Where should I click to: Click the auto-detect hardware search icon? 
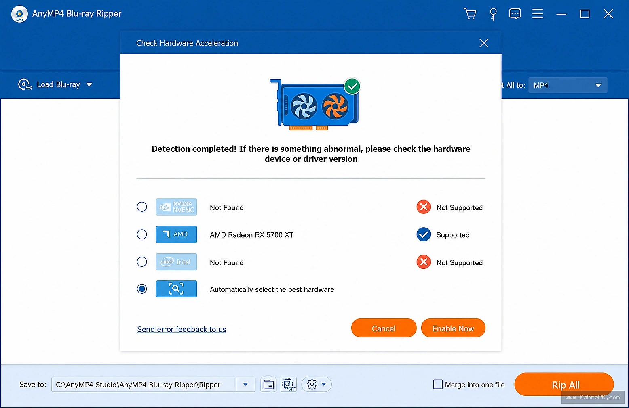176,289
